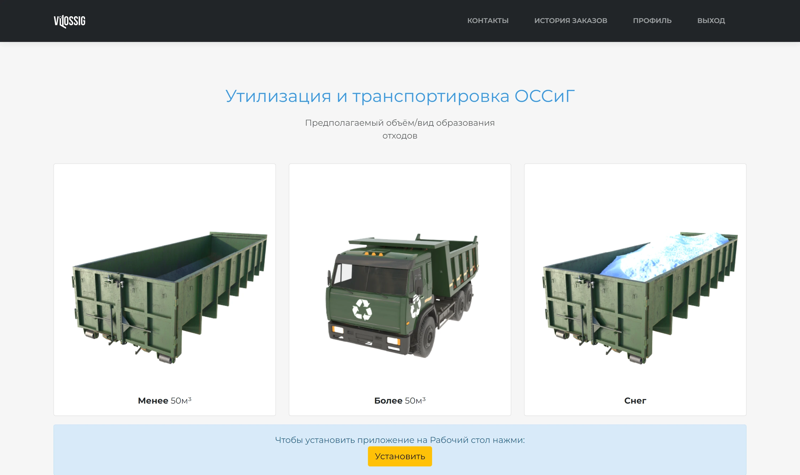Click the VtoOSSIG logo in header

70,21
